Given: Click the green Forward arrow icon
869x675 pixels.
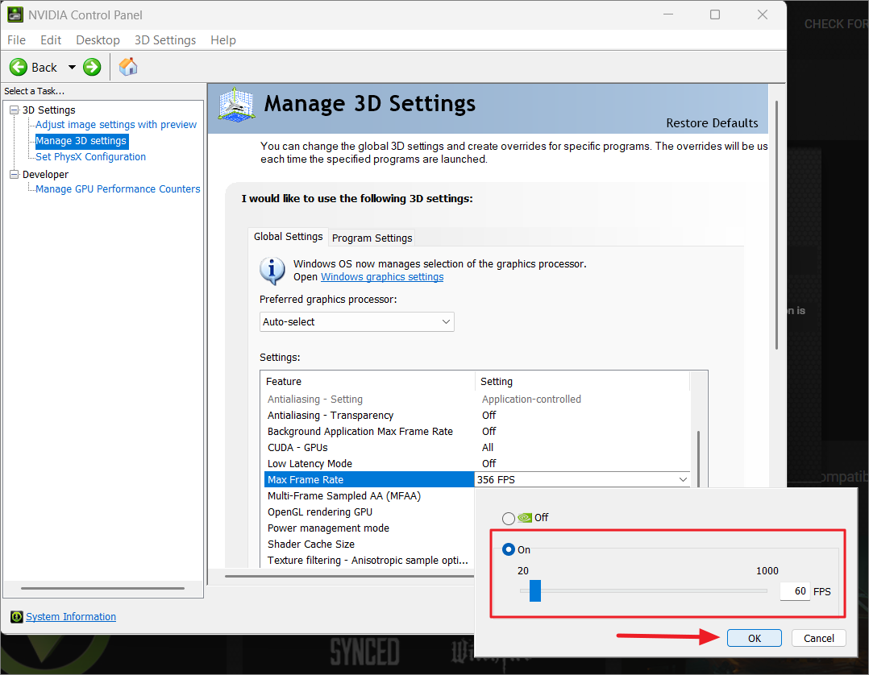Looking at the screenshot, I should [x=91, y=67].
